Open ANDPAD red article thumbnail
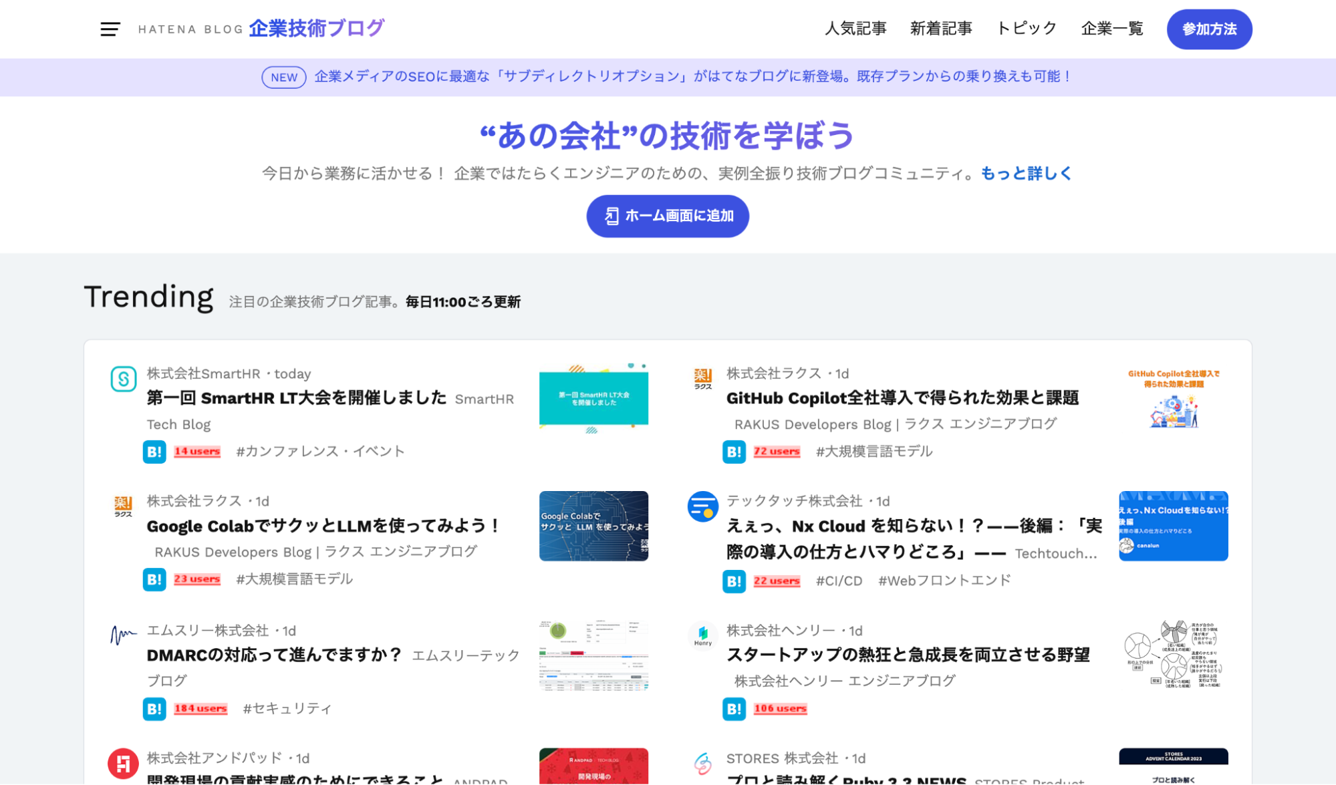 [x=593, y=766]
